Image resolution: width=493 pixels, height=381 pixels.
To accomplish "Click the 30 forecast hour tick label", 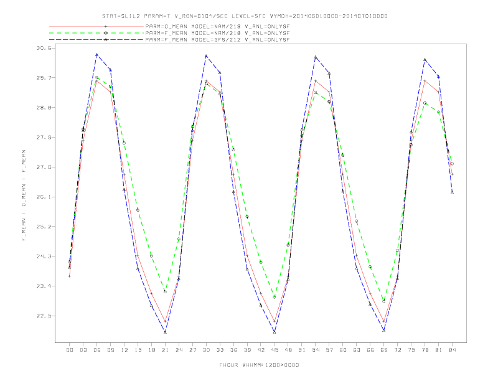I will 206,350.
